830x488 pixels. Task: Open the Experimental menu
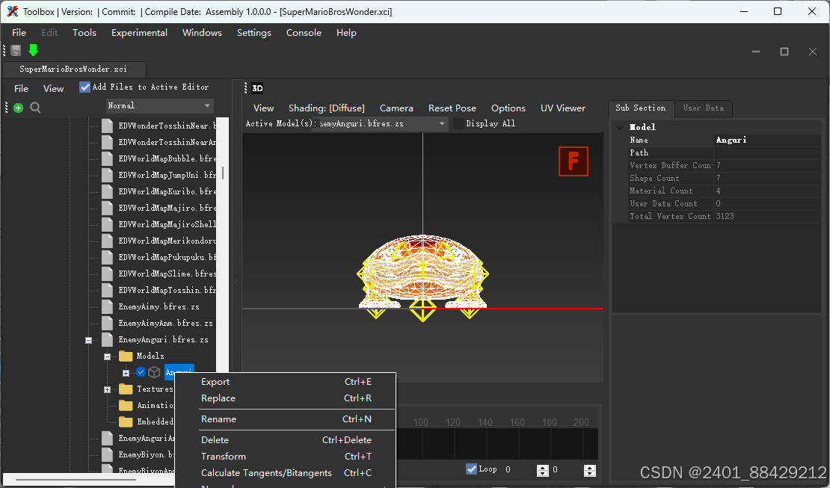tap(139, 33)
